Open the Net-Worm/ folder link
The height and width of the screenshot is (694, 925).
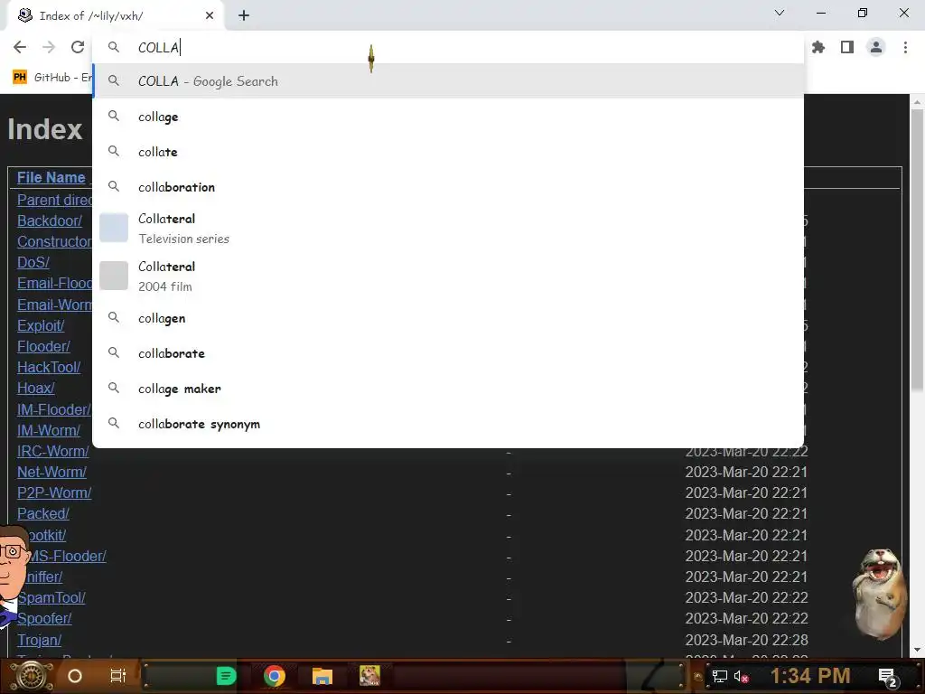tap(51, 472)
